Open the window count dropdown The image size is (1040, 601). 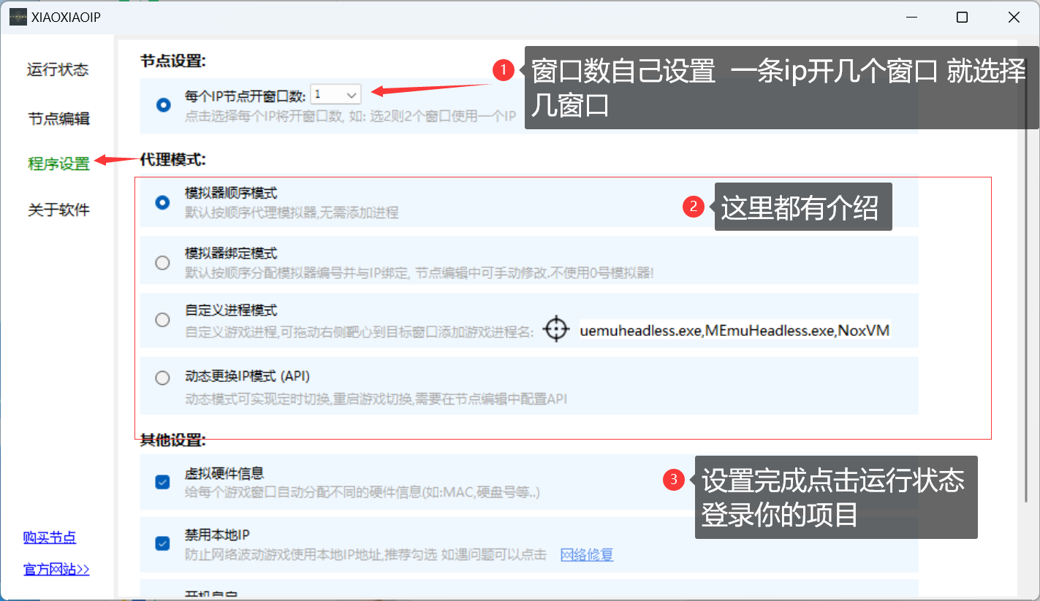335,95
